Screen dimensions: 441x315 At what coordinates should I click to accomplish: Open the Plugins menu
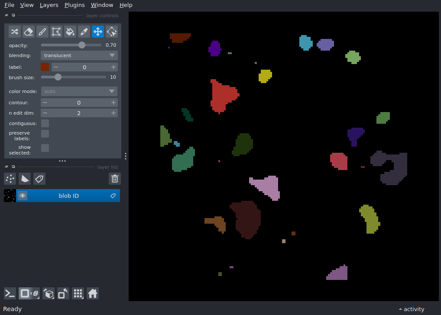coord(74,5)
